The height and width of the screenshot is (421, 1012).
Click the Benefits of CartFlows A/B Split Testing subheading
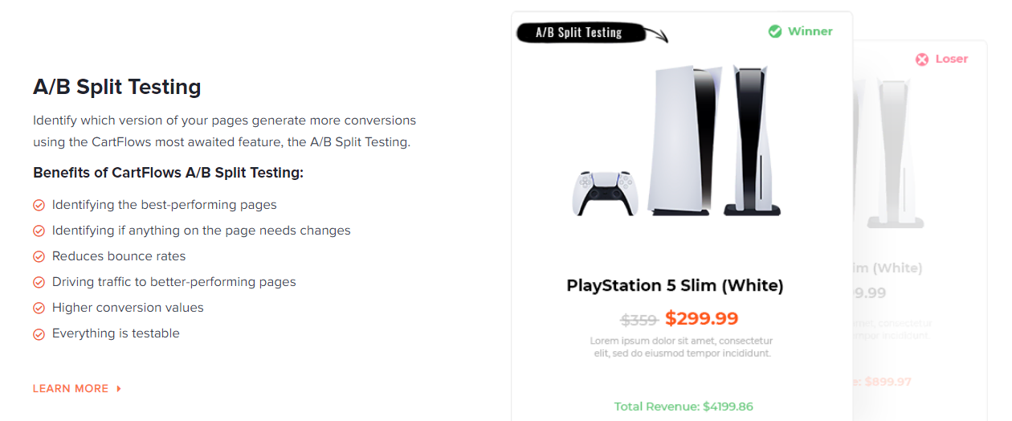pos(168,173)
